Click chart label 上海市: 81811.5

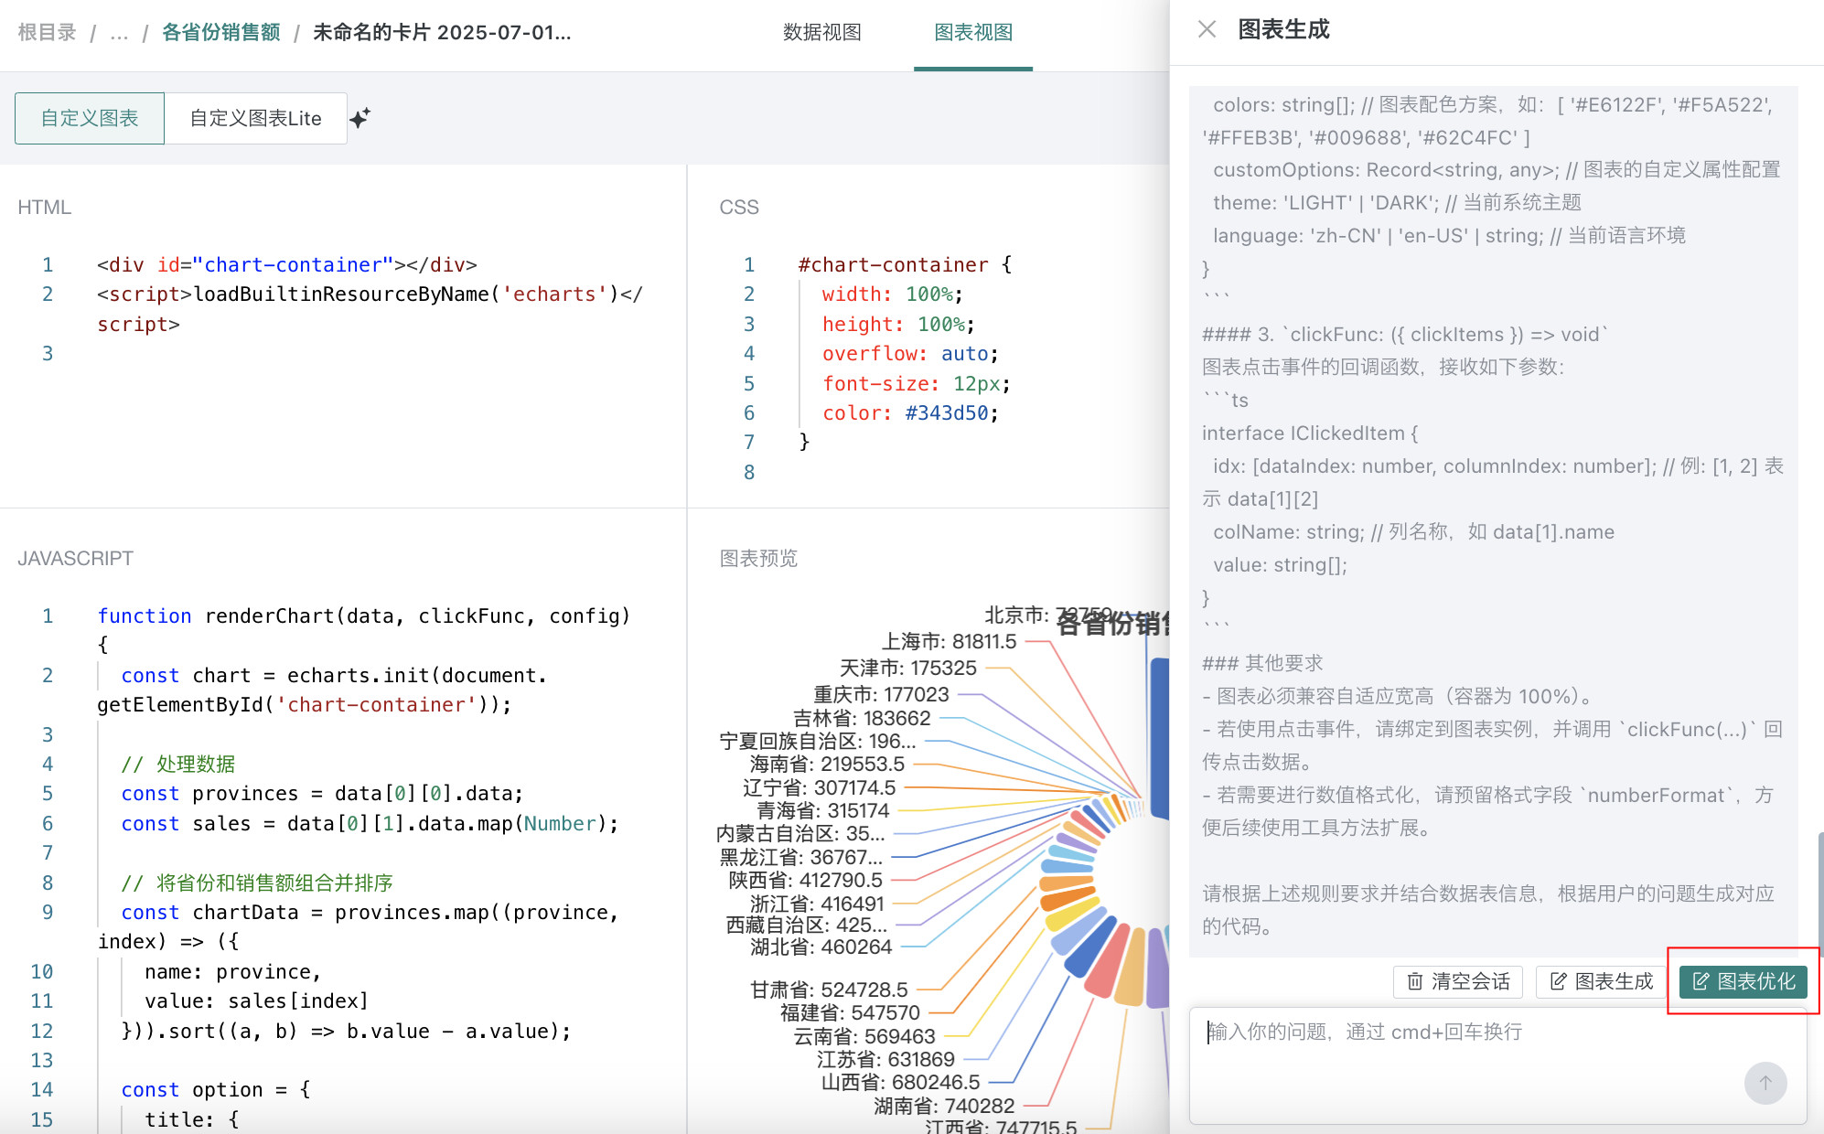949,641
